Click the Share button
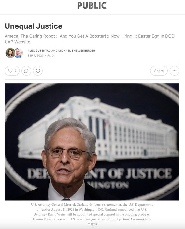Image resolution: width=185 pixels, height=229 pixels. (x=159, y=71)
